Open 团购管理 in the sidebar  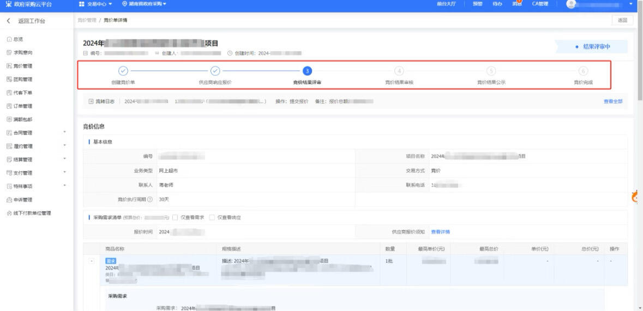(x=20, y=79)
